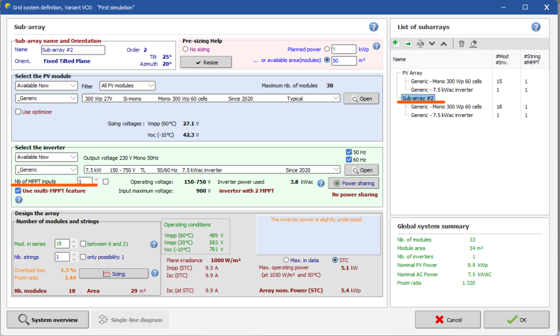Delete the subarray using the trash icon
The width and height of the screenshot is (560, 336).
click(x=461, y=44)
